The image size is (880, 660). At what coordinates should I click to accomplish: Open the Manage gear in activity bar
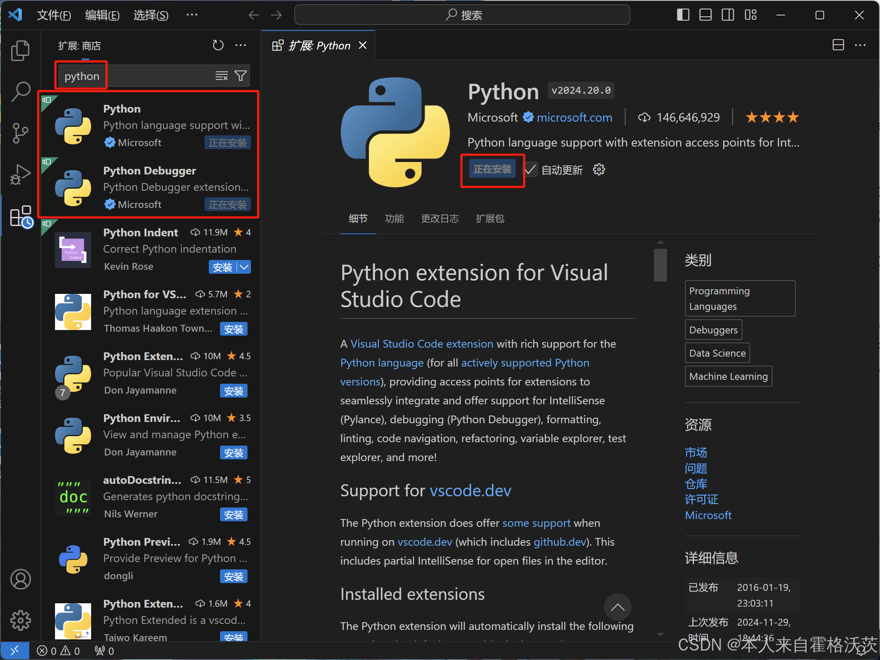pos(20,620)
